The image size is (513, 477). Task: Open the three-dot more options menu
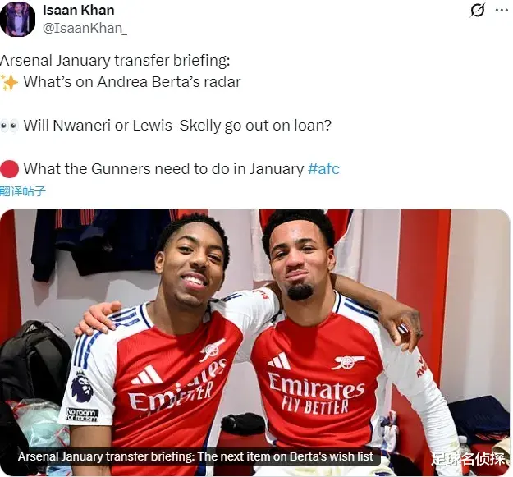click(502, 11)
